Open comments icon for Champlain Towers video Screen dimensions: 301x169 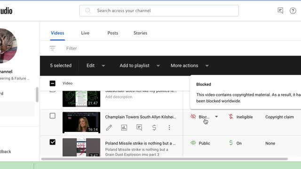(139, 127)
